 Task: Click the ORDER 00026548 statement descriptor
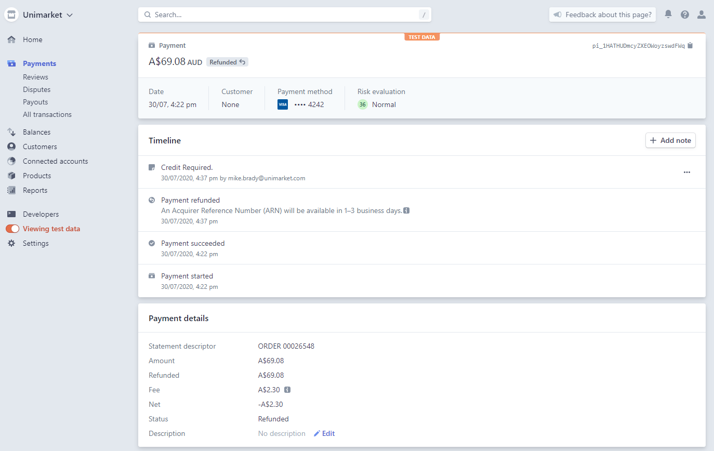tap(286, 346)
